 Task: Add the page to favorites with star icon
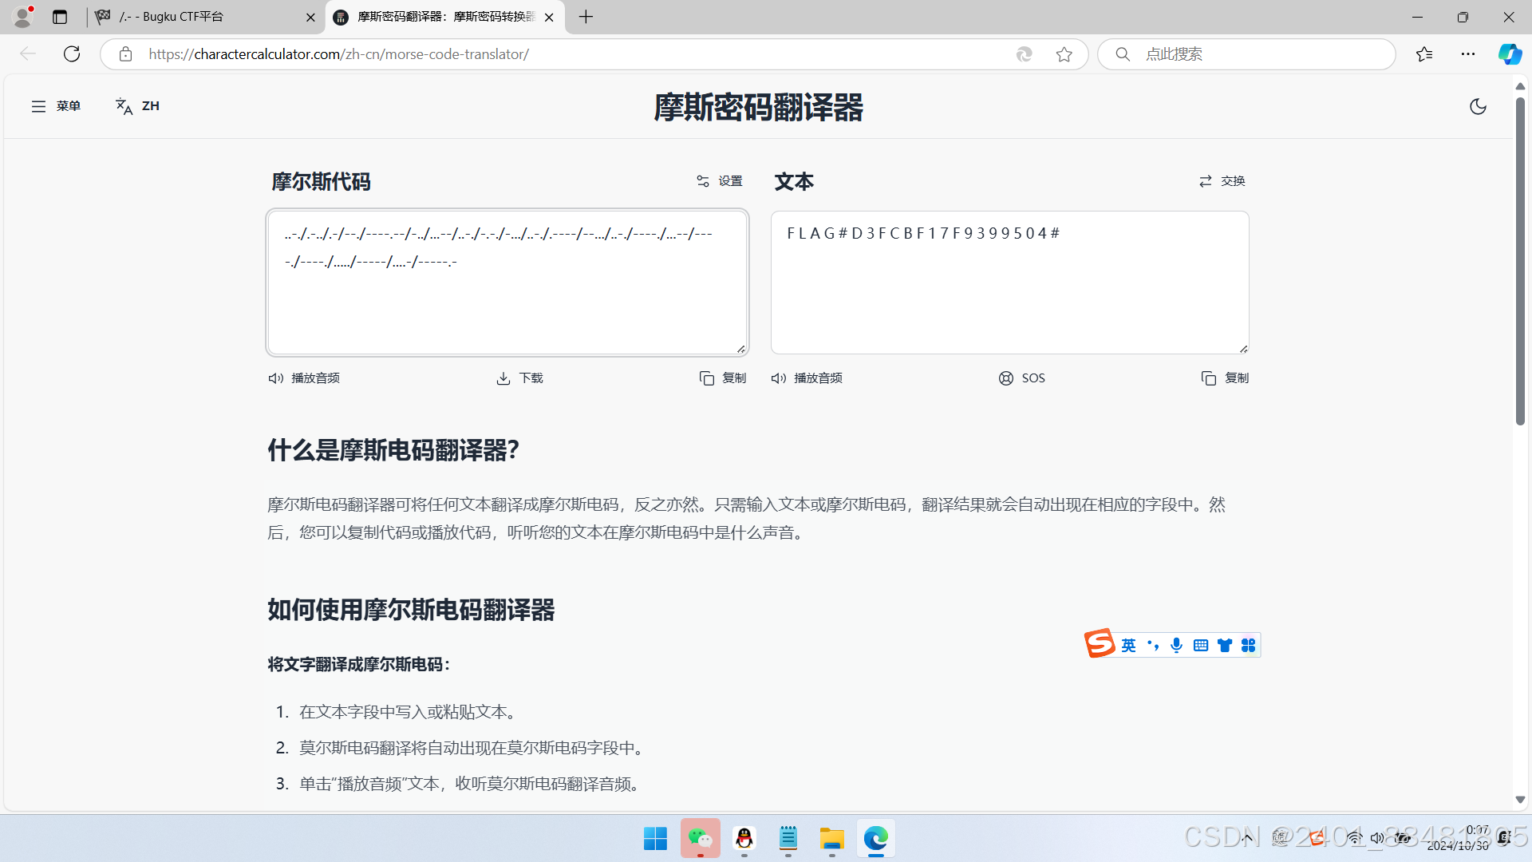1064,53
